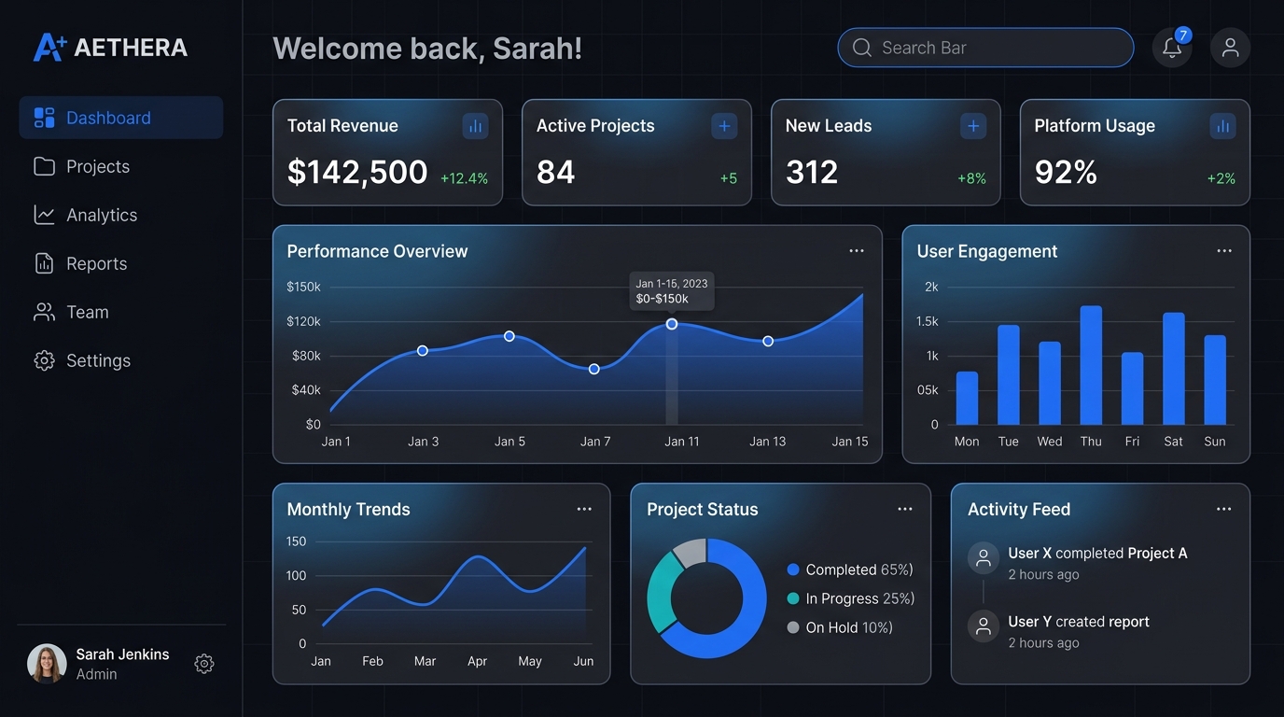Click User X avatar in Activity Feed

point(983,557)
